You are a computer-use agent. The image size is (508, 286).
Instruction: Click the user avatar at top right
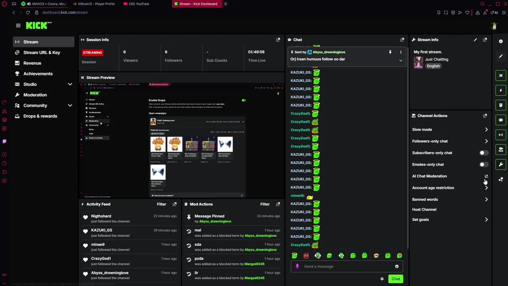tap(494, 26)
